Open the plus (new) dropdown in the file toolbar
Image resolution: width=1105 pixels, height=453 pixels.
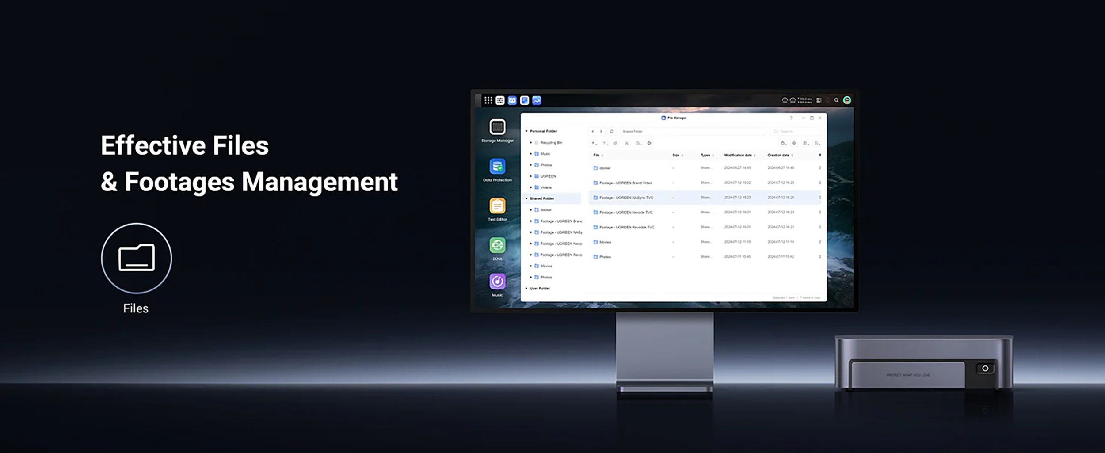coord(594,143)
